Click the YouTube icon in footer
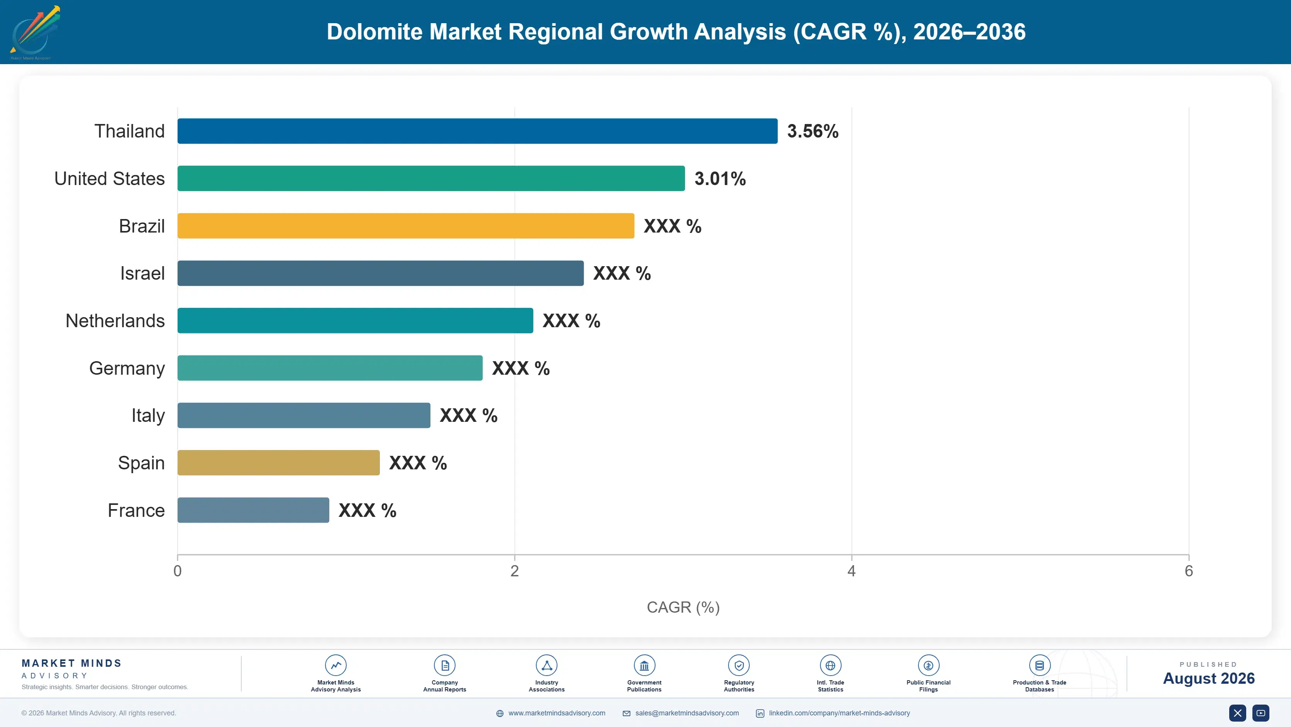This screenshot has height=727, width=1291. click(x=1261, y=713)
